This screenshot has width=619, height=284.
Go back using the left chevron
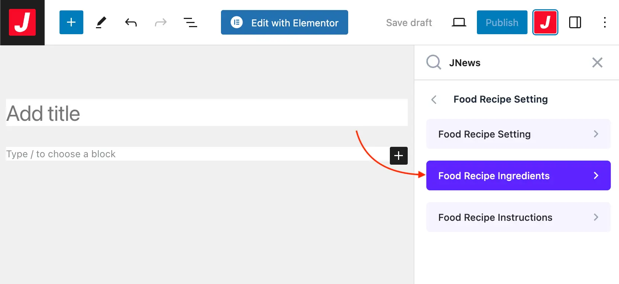click(x=434, y=100)
